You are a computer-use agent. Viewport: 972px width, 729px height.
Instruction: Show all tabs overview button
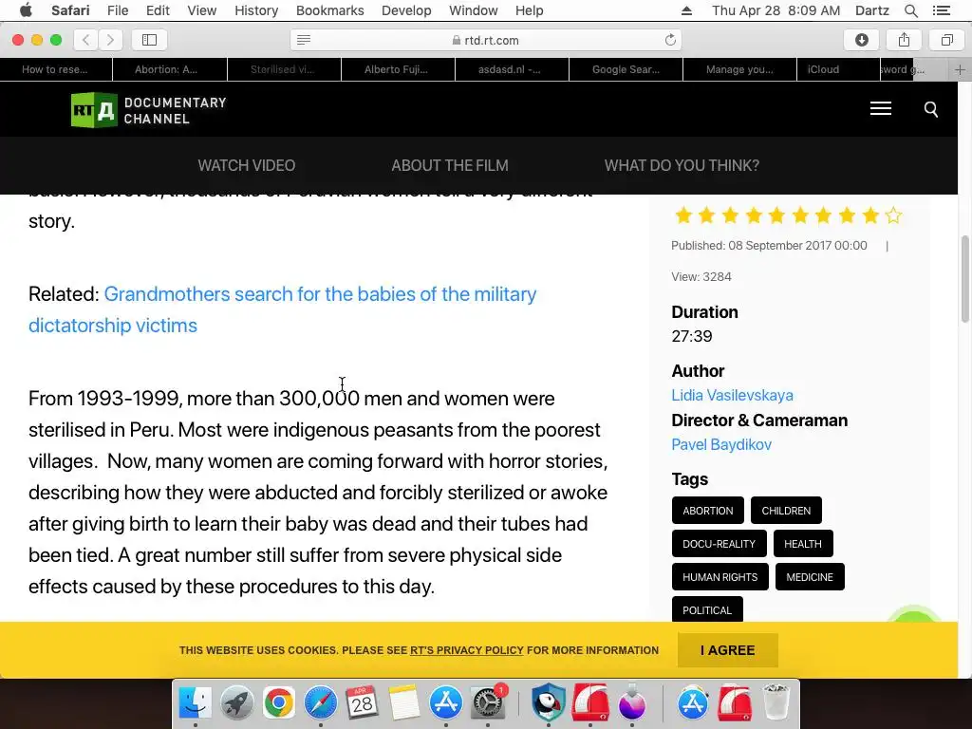pyautogui.click(x=946, y=40)
